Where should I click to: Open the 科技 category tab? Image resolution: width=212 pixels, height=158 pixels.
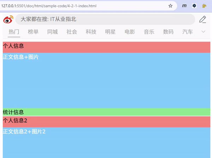91,32
